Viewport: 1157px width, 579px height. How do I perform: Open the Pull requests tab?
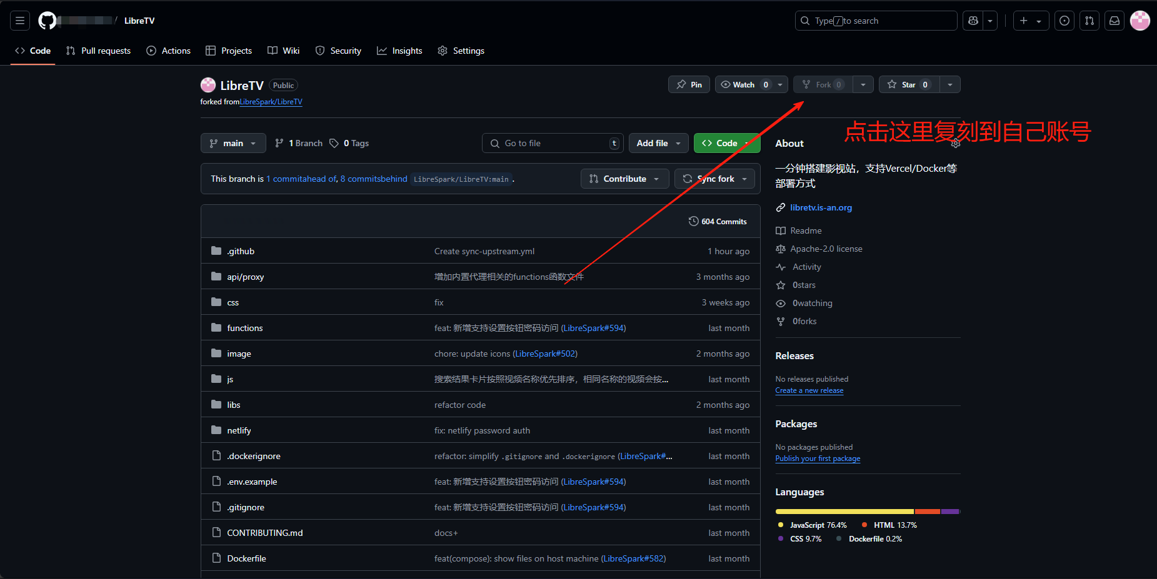(98, 51)
